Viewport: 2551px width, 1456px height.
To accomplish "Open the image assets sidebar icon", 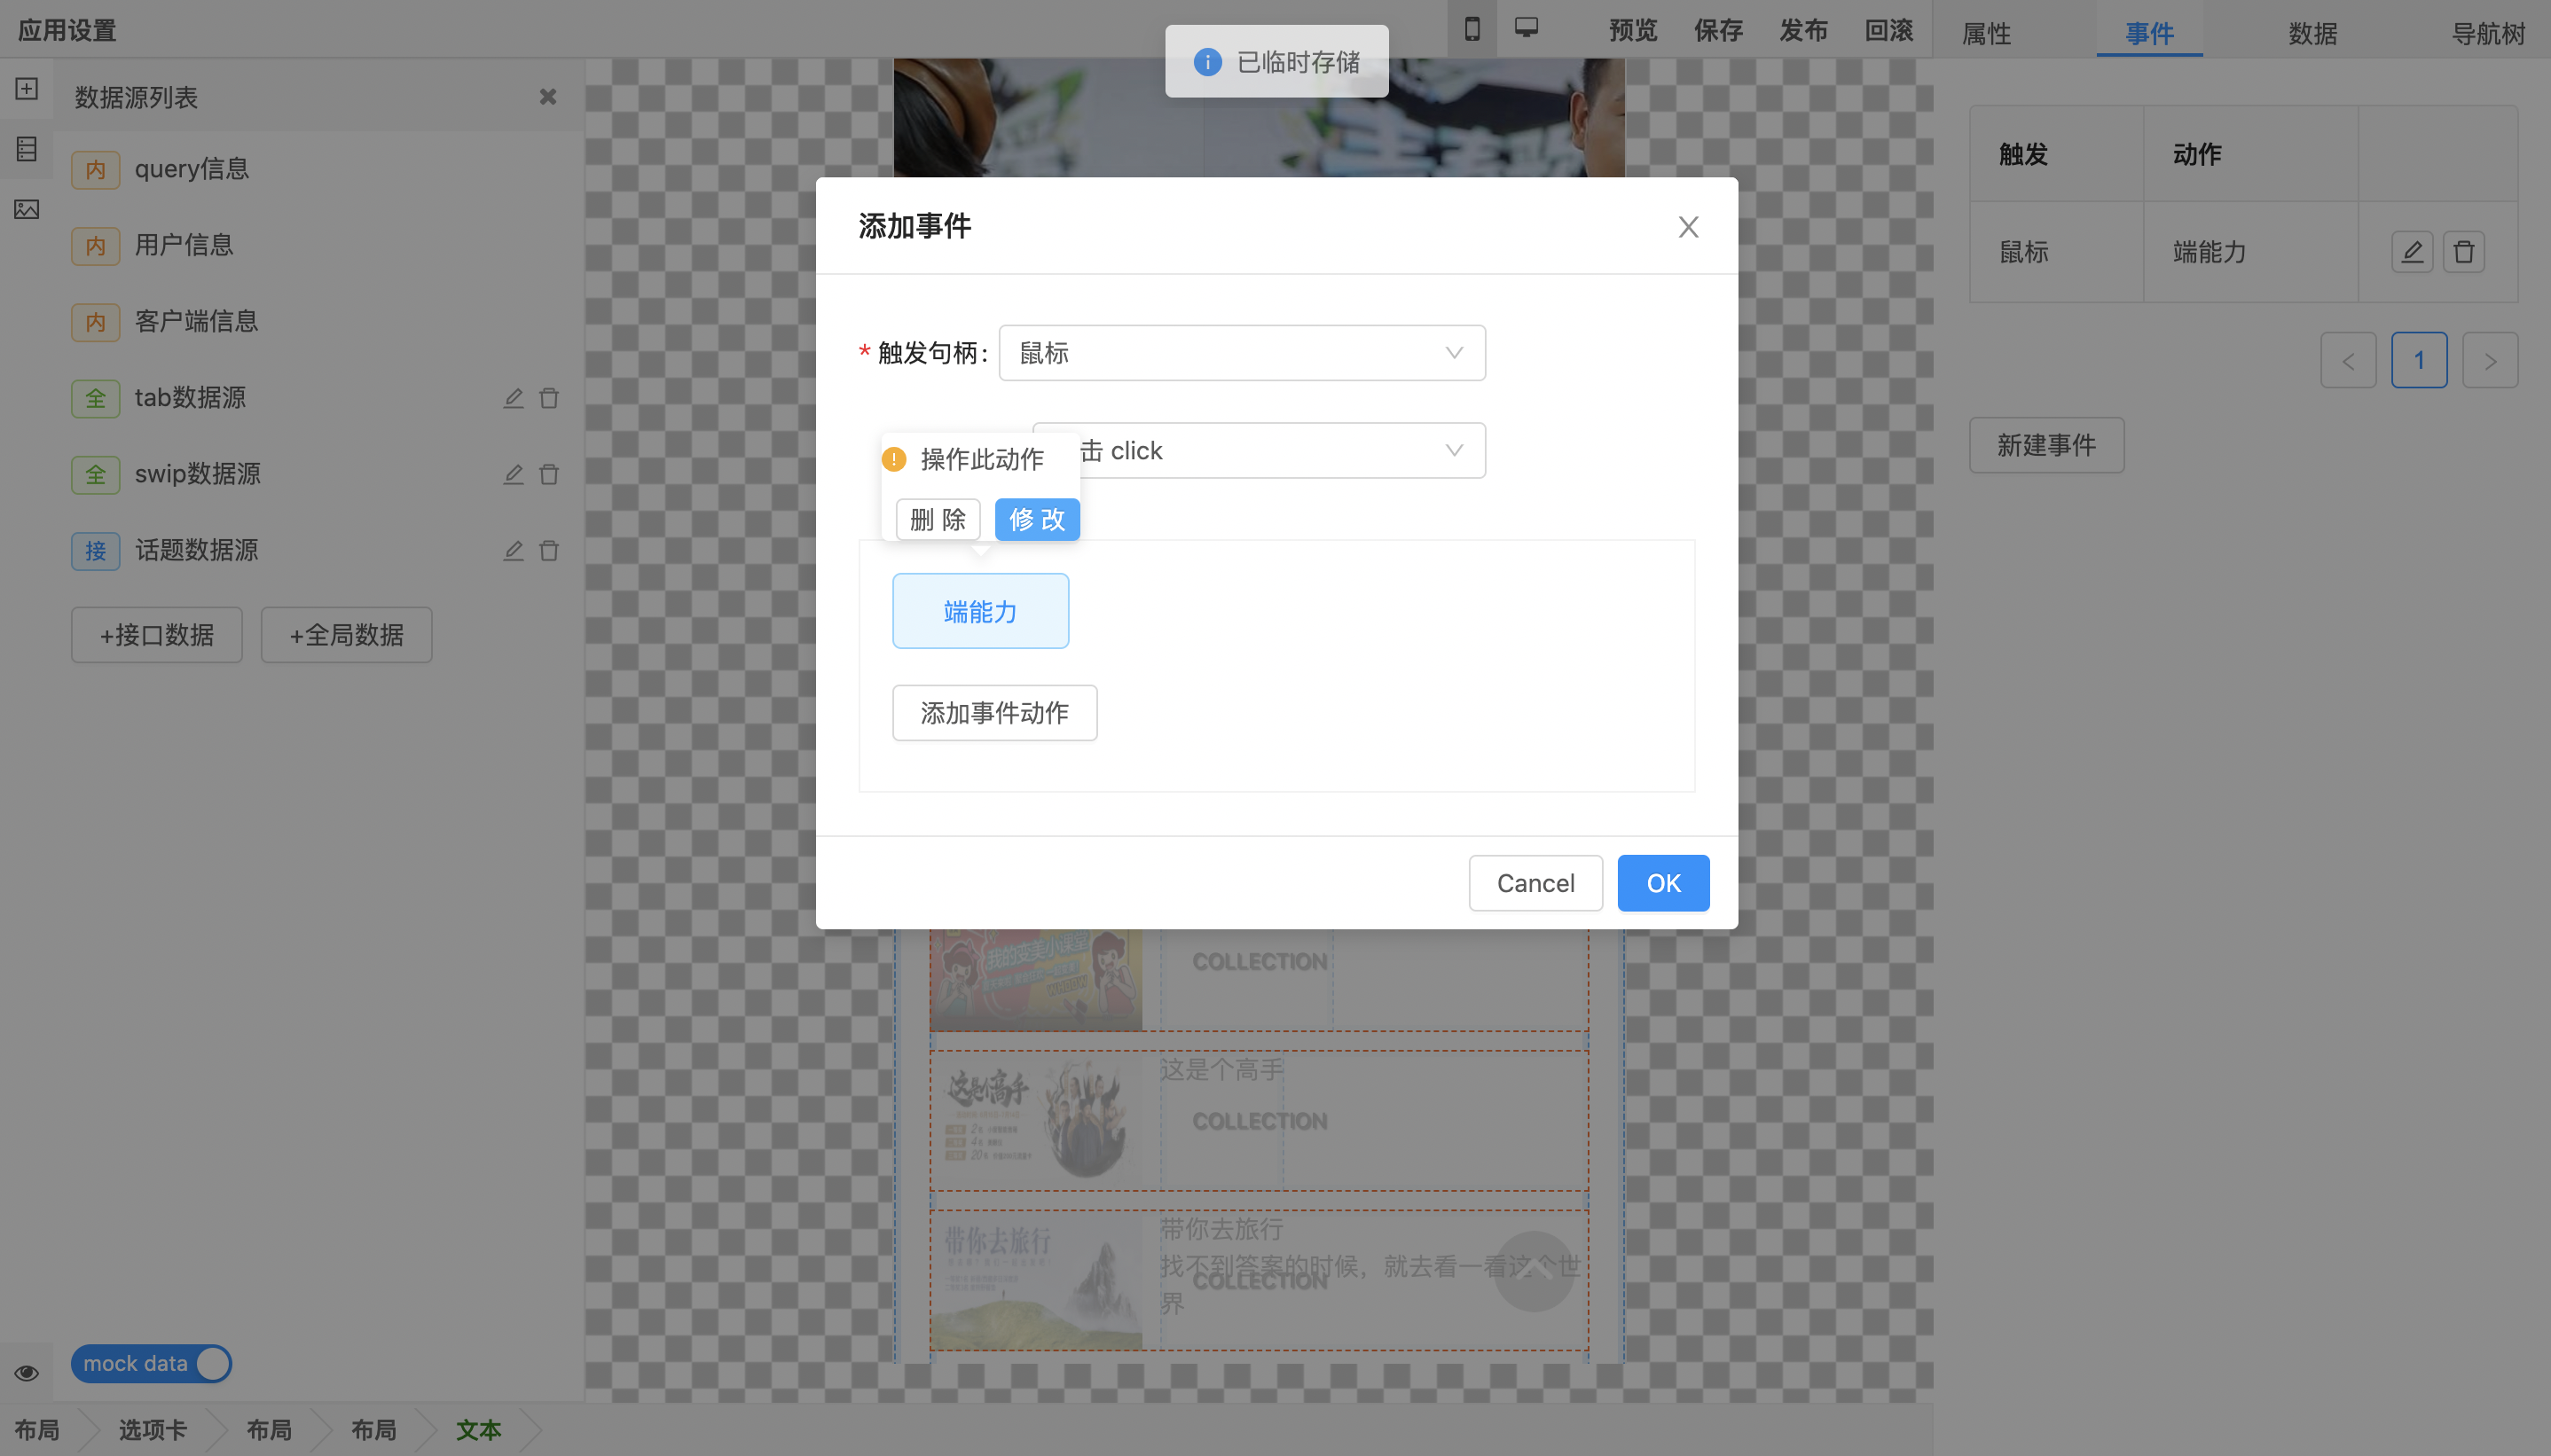I will (27, 209).
